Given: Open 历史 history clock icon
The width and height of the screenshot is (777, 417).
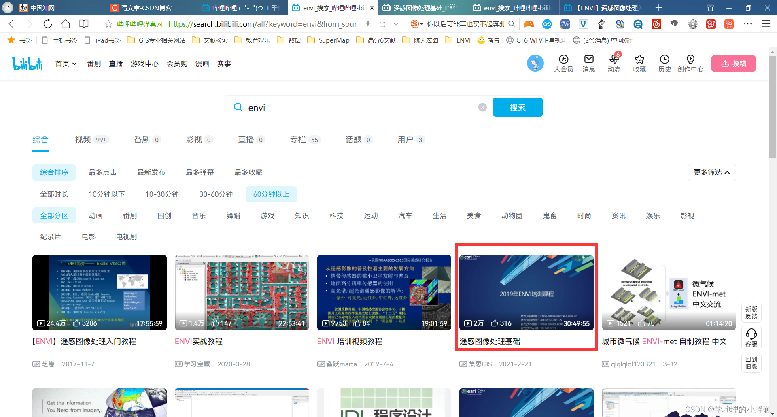Looking at the screenshot, I should click(664, 64).
